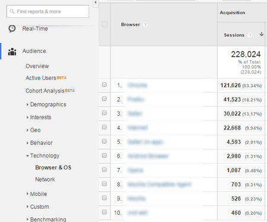The width and height of the screenshot is (267, 222).
Task: Open the blurred browser link in row 6
Action: [148, 156]
